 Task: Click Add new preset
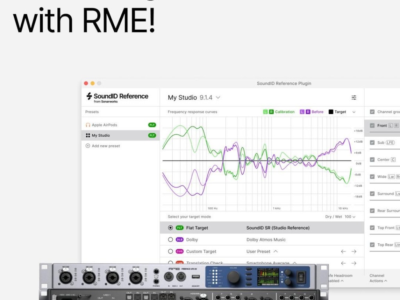tap(105, 146)
